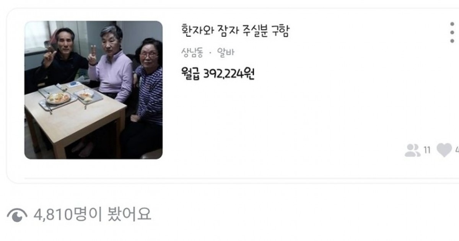Open the three-dot more options menu

click(452, 33)
